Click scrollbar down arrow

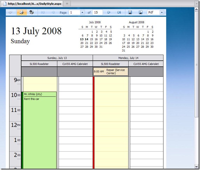pos(196,166)
